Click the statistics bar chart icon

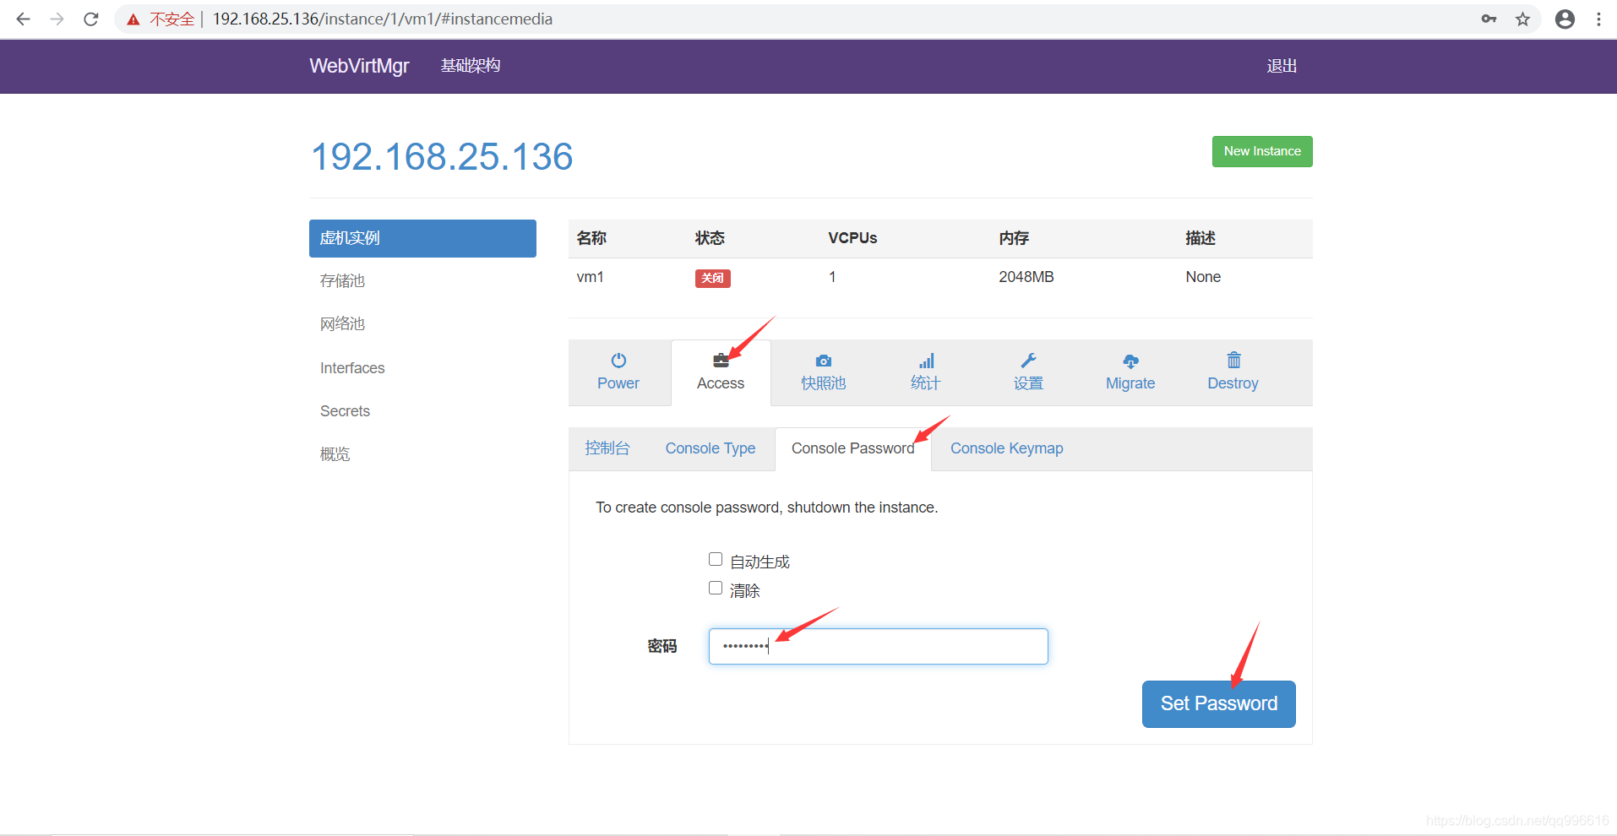pos(927,361)
